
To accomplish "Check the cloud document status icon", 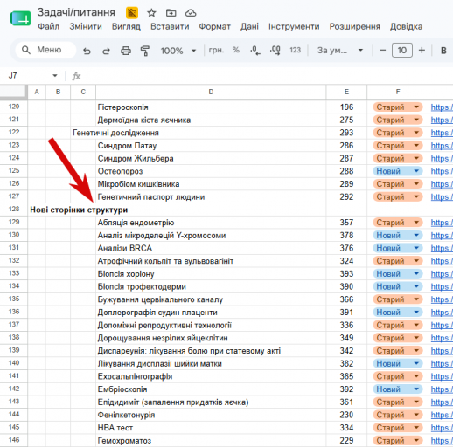I will point(191,13).
